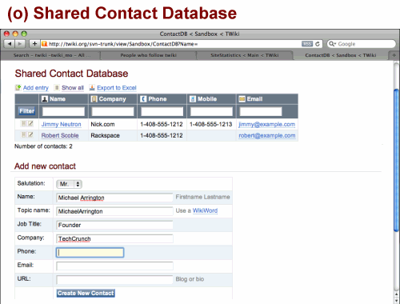Select the ContactDB < Sandbox < TWiki tab
This screenshot has height=304, width=400.
[341, 55]
